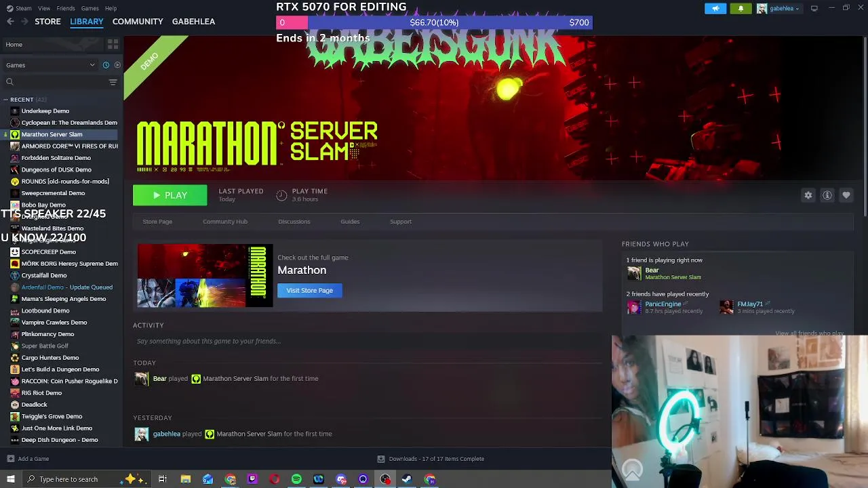The image size is (868, 488).
Task: Open Outlook mail from taskbar
Action: (x=208, y=479)
